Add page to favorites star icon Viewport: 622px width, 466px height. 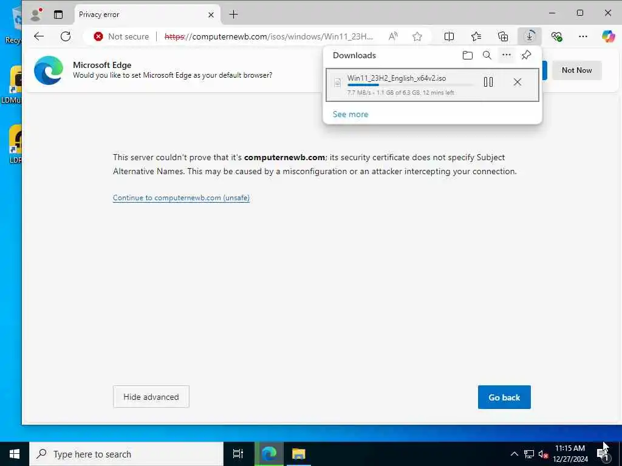[417, 36]
